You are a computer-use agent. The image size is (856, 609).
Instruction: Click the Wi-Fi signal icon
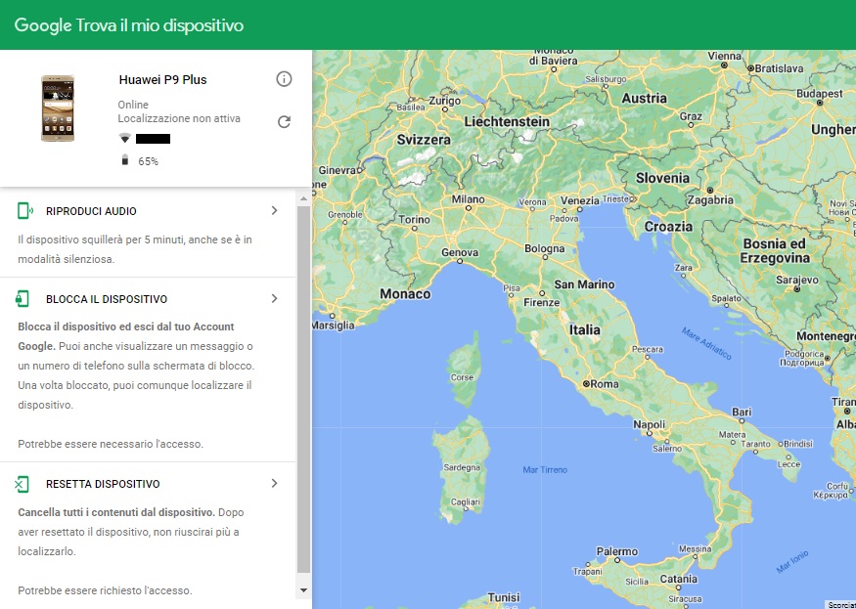pyautogui.click(x=125, y=138)
